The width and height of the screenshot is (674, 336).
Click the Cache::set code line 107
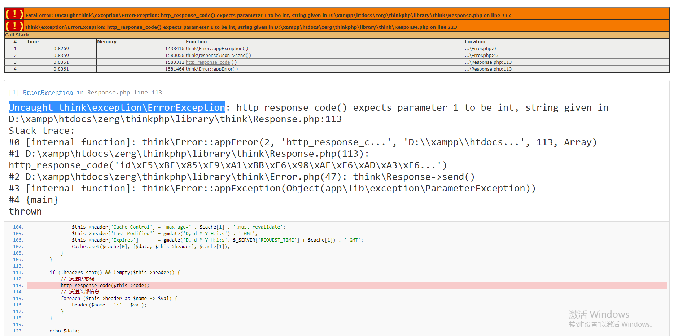[150, 247]
